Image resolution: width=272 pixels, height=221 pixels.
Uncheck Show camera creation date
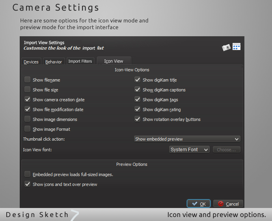pyautogui.click(x=27, y=99)
